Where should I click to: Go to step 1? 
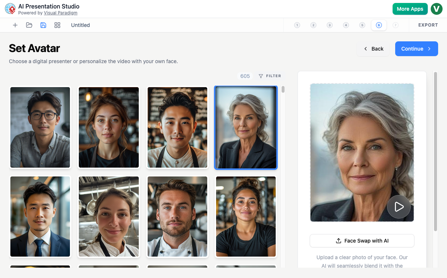click(x=297, y=25)
